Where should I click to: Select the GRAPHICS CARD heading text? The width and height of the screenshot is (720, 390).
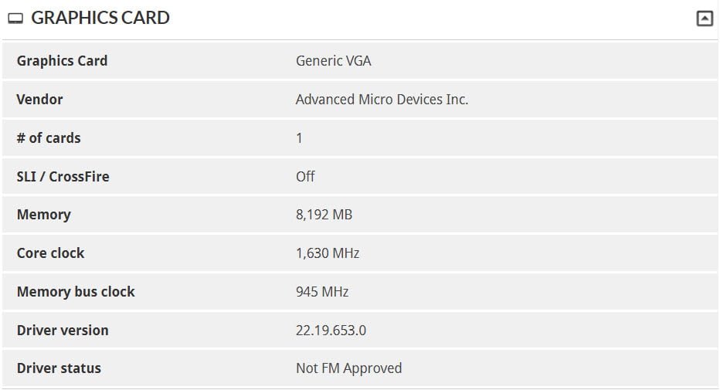pos(100,18)
